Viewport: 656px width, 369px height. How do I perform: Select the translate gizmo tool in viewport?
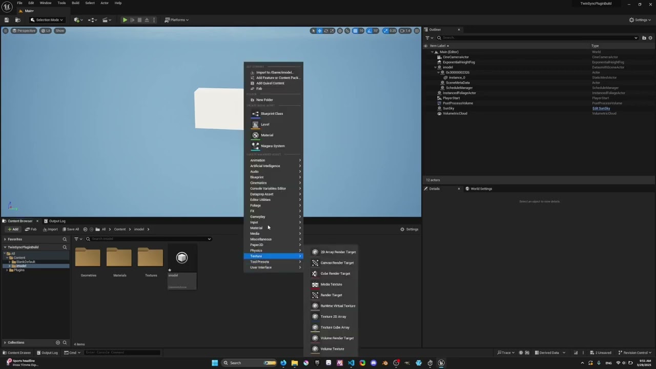[319, 31]
